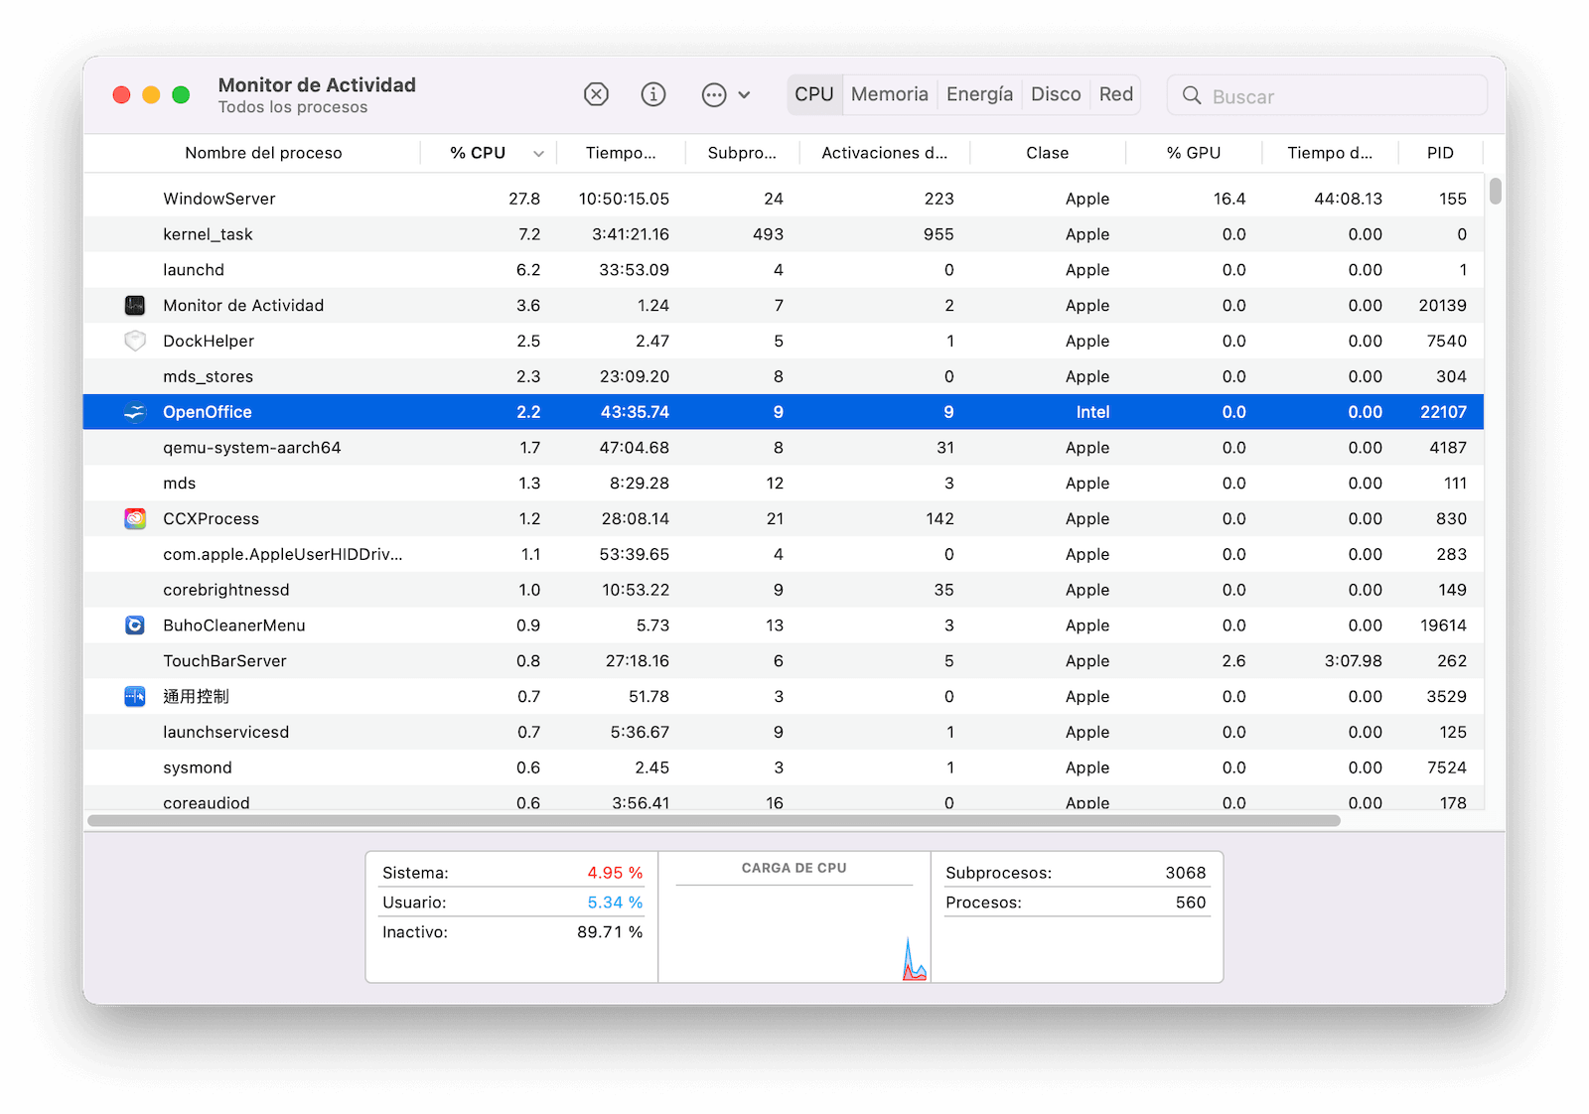Click the stop process X icon

pyautogui.click(x=596, y=94)
